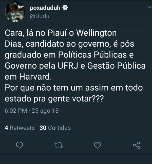Click the word Harvard in the tweet
152x164 pixels.
[35, 77]
